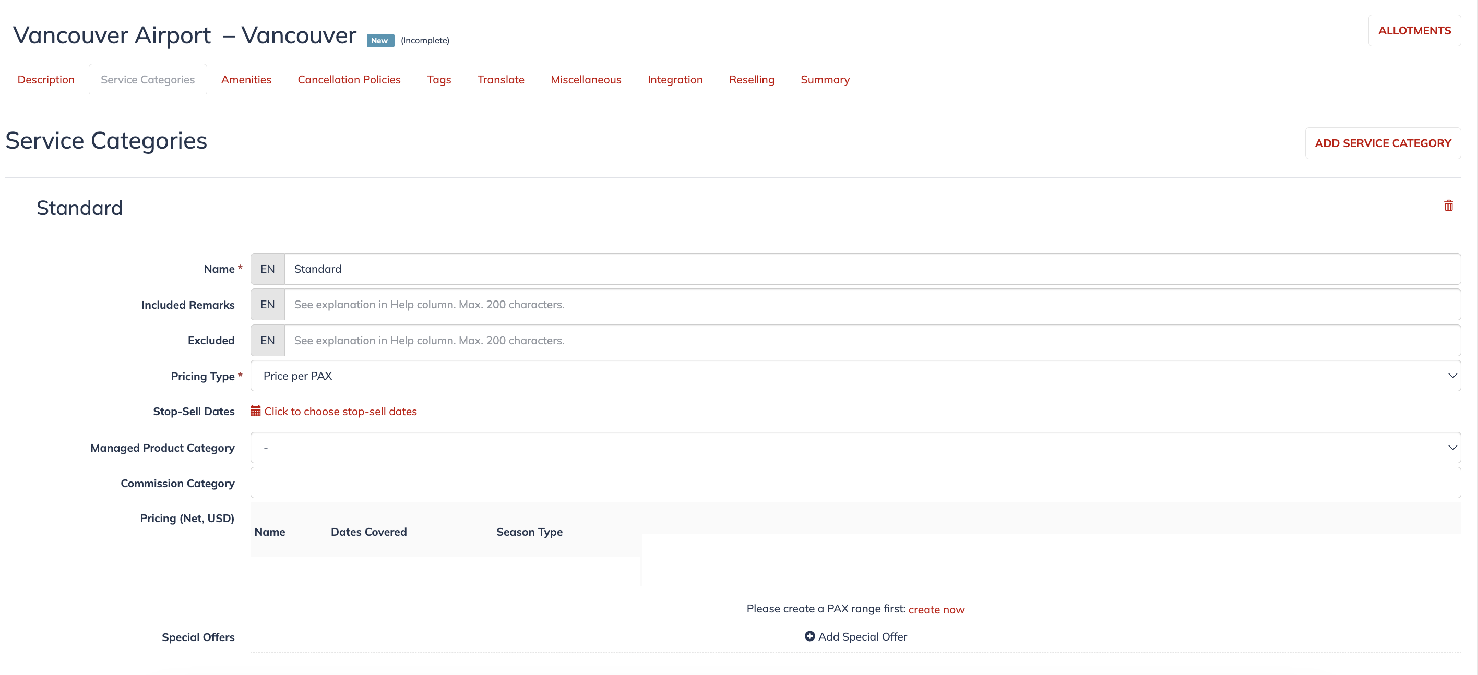The width and height of the screenshot is (1478, 675).
Task: Click the EN language tag beside Name
Action: (267, 269)
